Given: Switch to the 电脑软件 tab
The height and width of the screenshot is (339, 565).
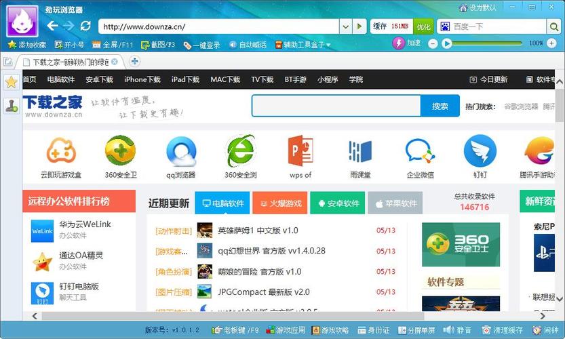Looking at the screenshot, I should pyautogui.click(x=222, y=203).
